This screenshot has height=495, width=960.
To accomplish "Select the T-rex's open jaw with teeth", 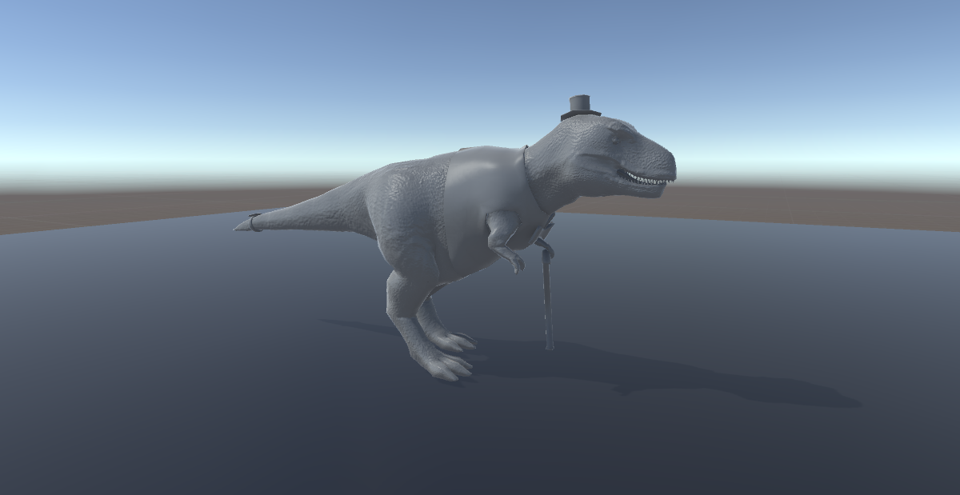I will pos(642,178).
